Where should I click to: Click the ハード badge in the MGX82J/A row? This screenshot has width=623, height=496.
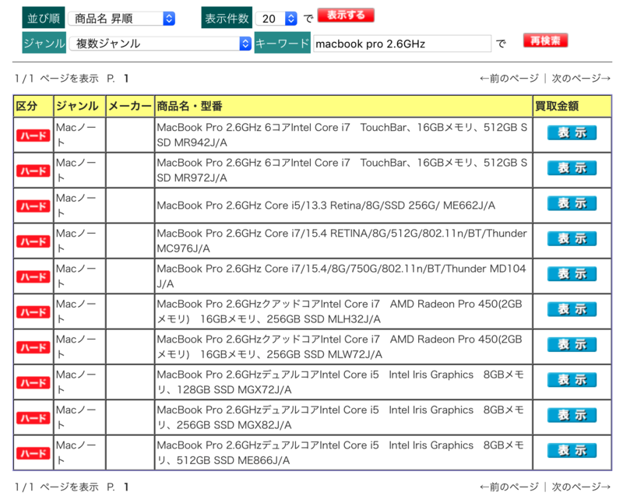(x=33, y=419)
